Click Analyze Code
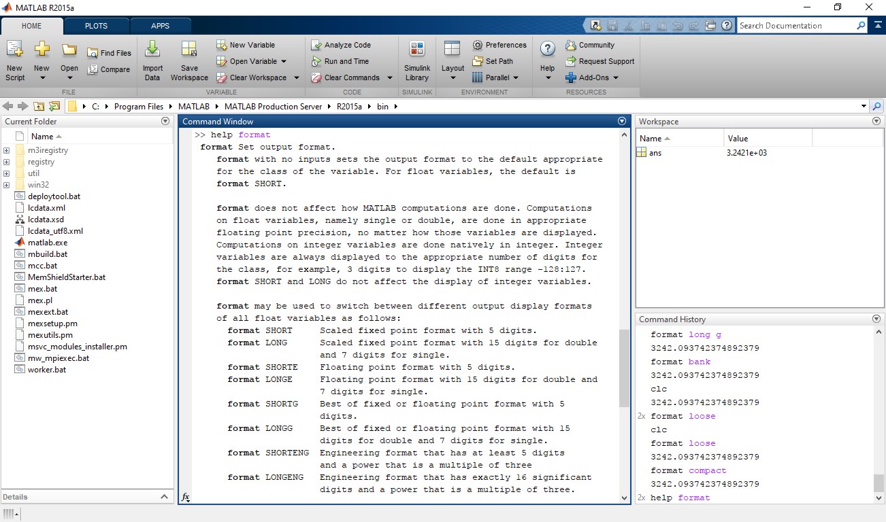886x522 pixels. click(341, 45)
